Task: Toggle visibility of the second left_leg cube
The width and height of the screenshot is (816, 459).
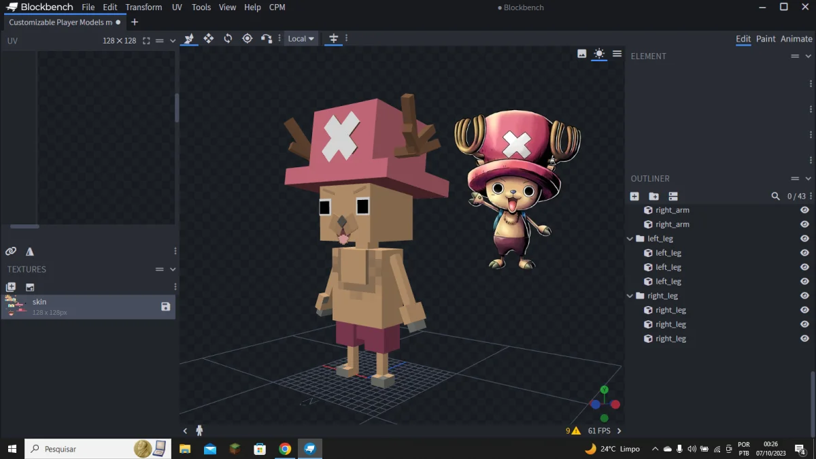Action: tap(804, 267)
